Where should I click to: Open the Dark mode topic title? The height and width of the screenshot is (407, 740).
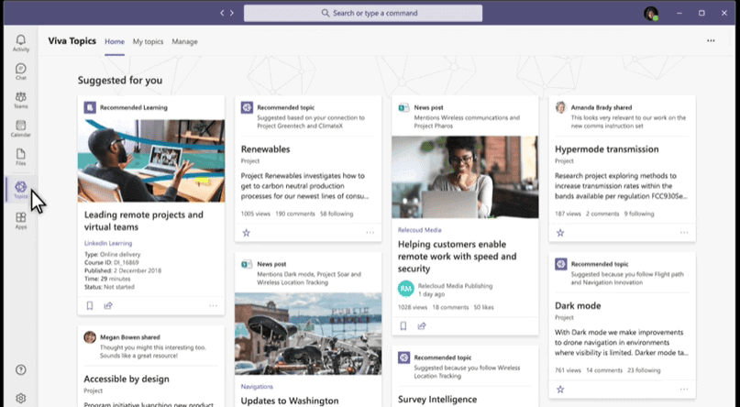(580, 306)
